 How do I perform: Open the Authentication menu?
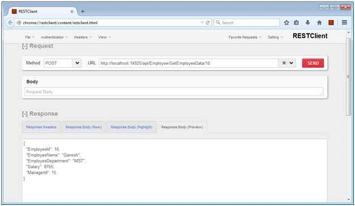point(54,37)
